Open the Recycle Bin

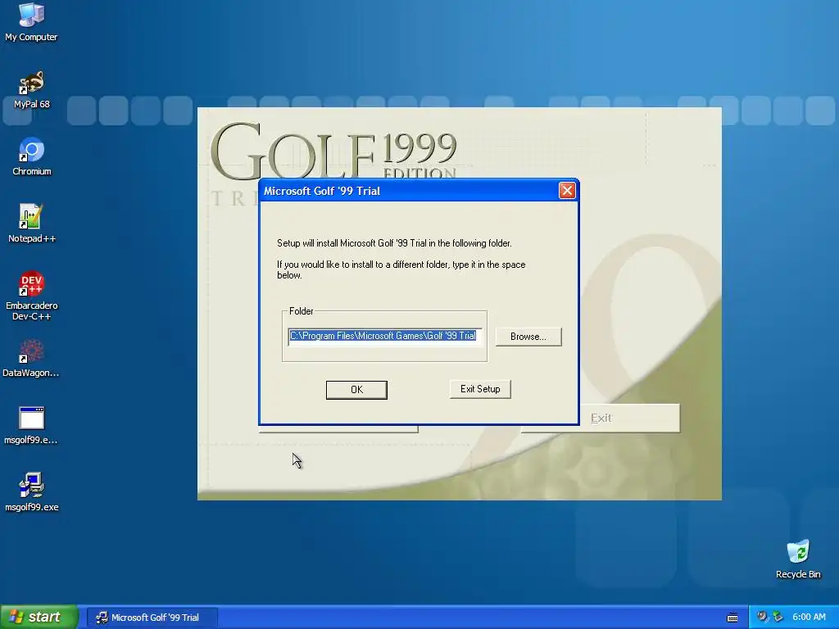coord(798,559)
